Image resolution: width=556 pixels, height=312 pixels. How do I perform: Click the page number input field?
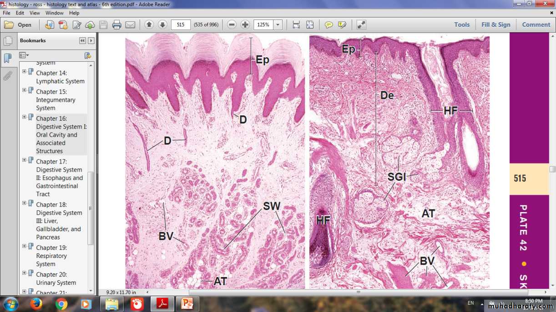coord(181,25)
